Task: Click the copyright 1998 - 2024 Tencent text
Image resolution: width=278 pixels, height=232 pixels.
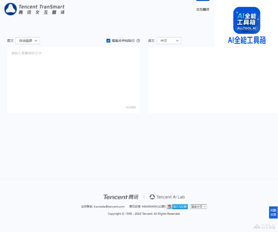Action: [144, 214]
